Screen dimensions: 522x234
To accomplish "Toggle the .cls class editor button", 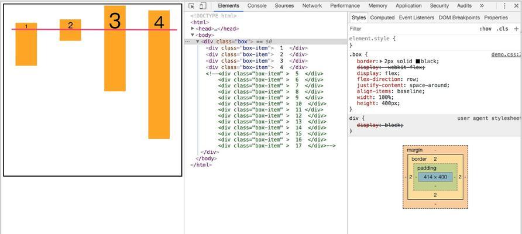I will pyautogui.click(x=502, y=29).
